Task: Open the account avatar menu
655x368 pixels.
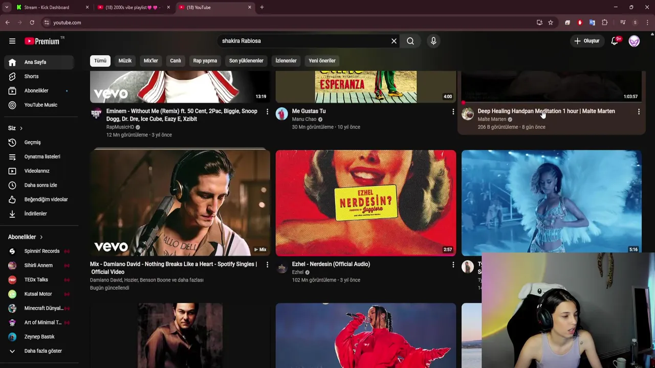Action: (x=634, y=41)
